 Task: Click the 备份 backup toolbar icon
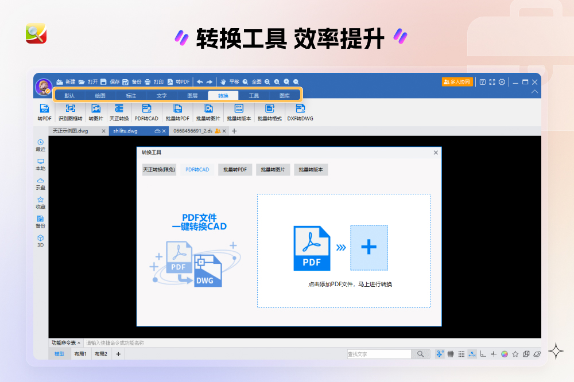(126, 82)
